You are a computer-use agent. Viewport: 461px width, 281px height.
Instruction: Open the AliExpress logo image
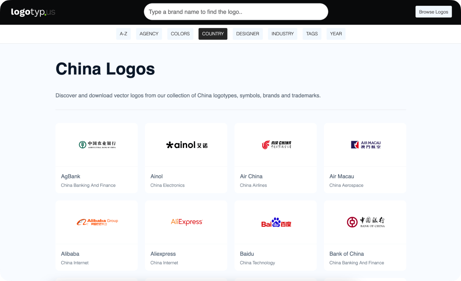click(x=187, y=222)
